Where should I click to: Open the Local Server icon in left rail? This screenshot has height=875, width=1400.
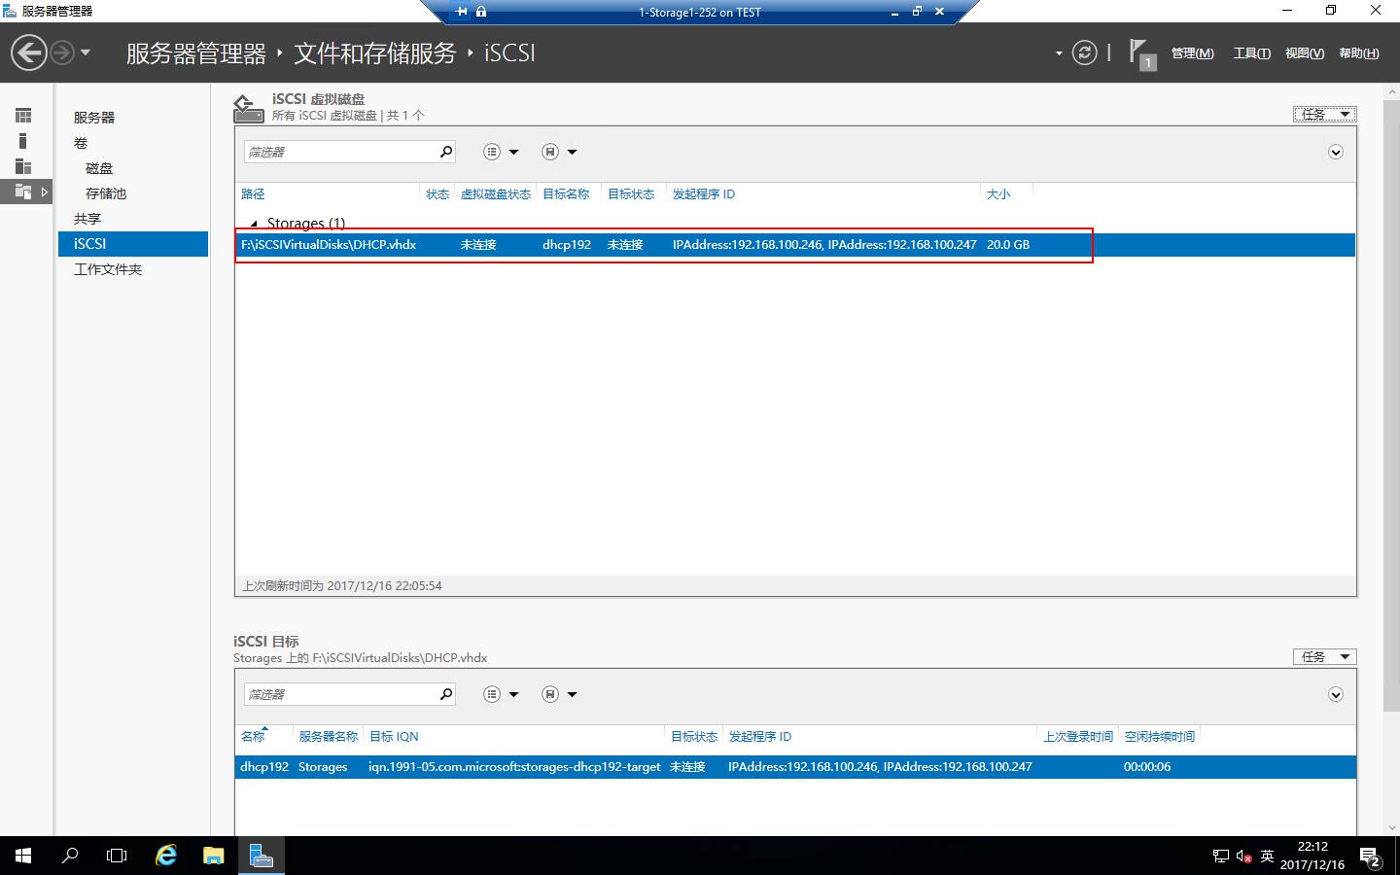pyautogui.click(x=23, y=141)
